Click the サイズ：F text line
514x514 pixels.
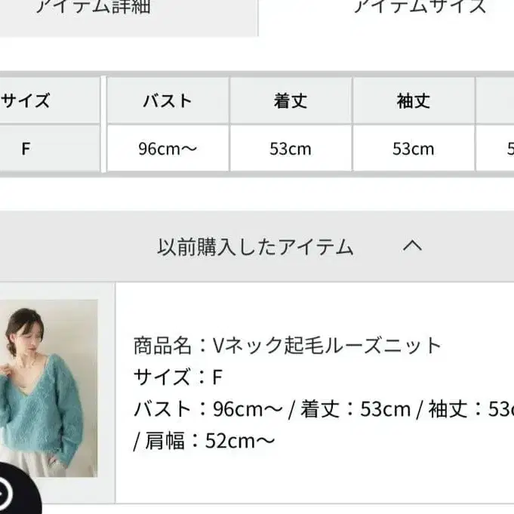(178, 377)
